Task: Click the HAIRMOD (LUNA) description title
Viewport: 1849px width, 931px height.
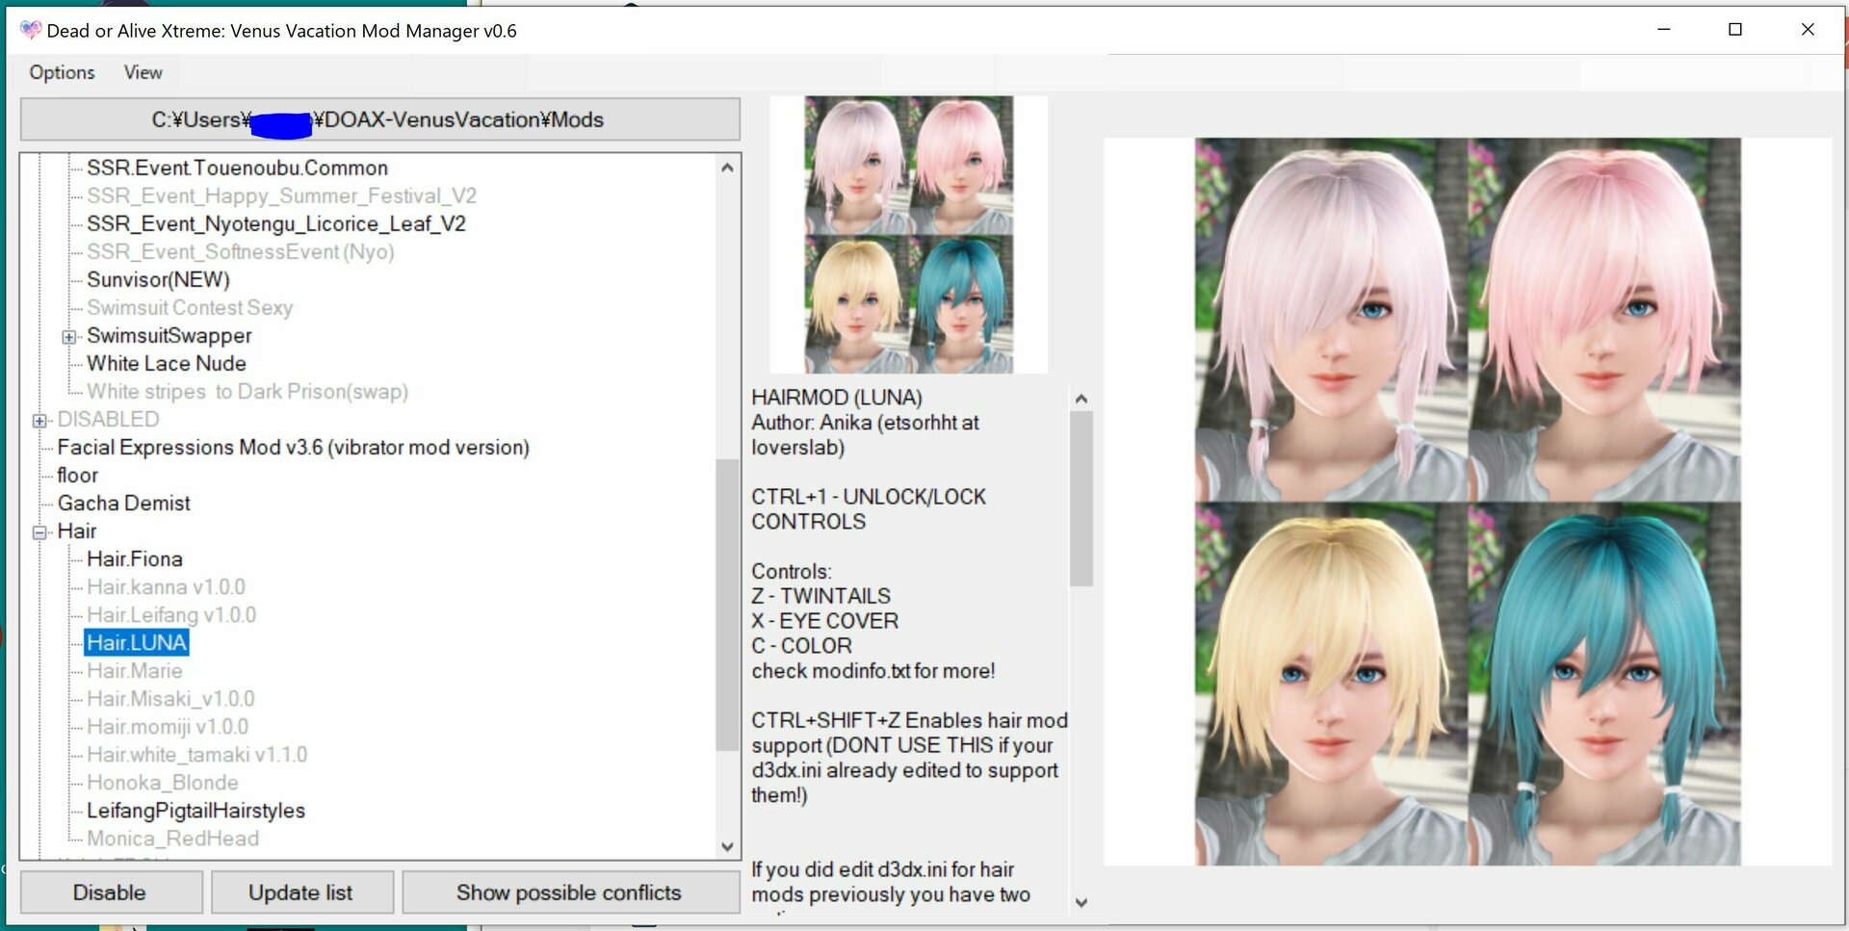Action: (837, 397)
